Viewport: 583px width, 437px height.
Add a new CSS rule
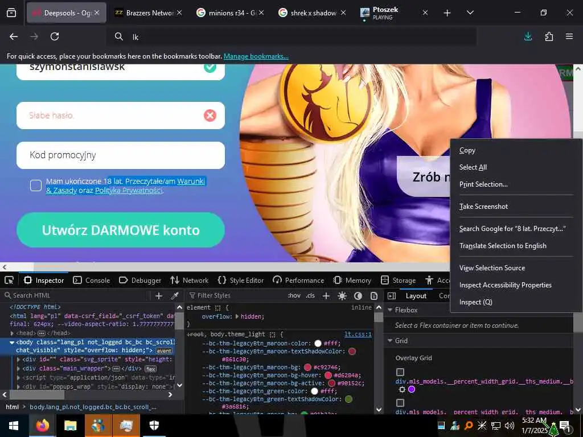pyautogui.click(x=326, y=296)
